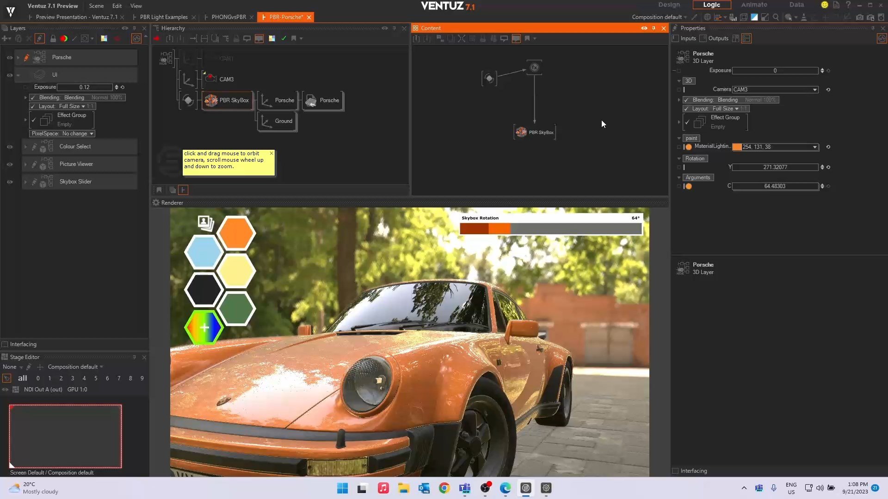888x499 pixels.
Task: Click the Rotation Y value field
Action: tap(775, 167)
